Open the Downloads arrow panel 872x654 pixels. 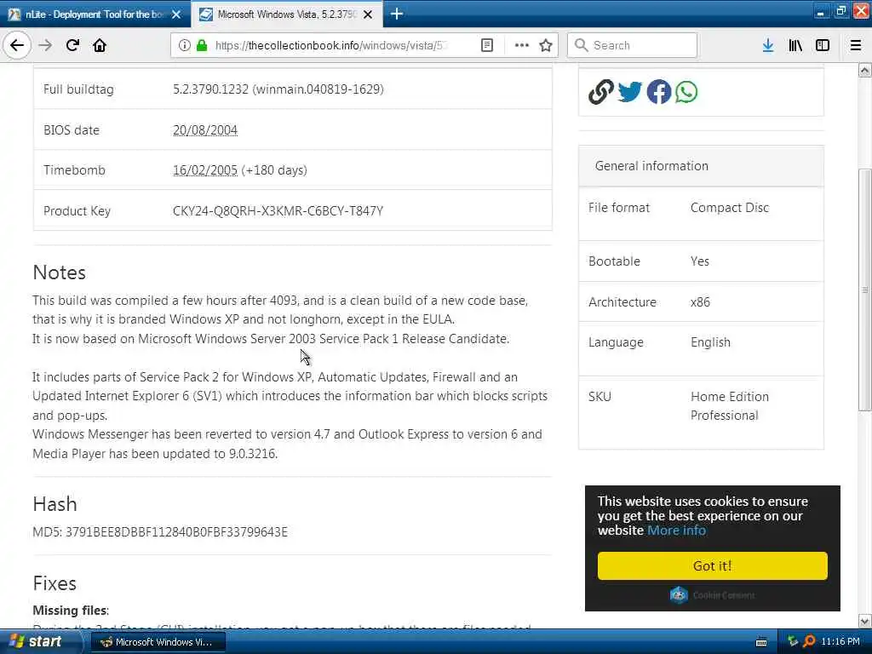coord(768,45)
